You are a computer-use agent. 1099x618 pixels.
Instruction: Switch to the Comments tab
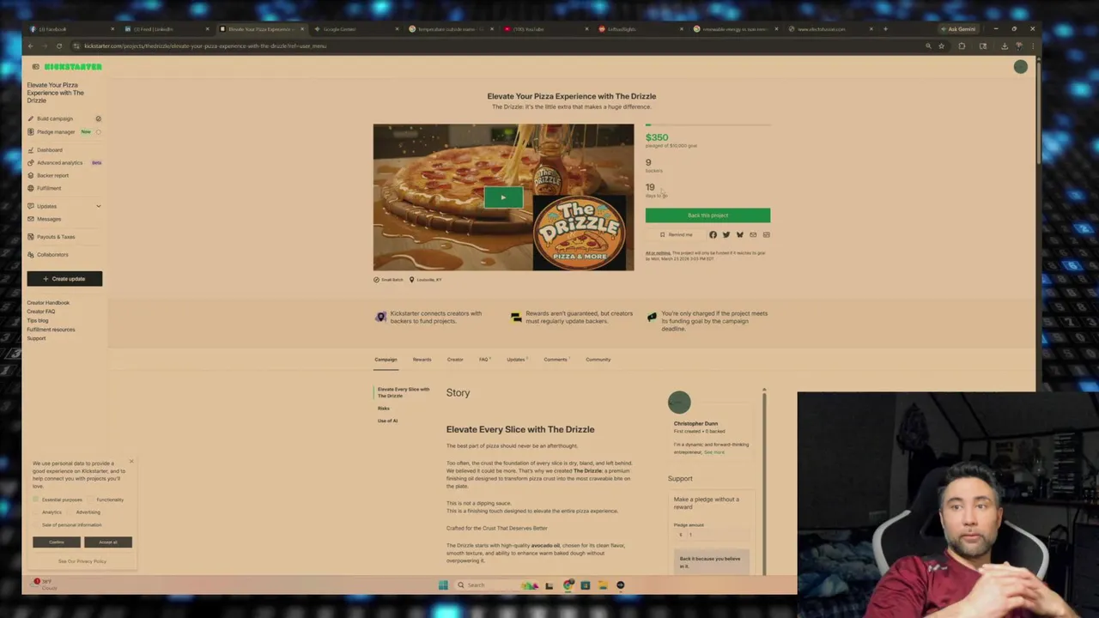pos(556,360)
